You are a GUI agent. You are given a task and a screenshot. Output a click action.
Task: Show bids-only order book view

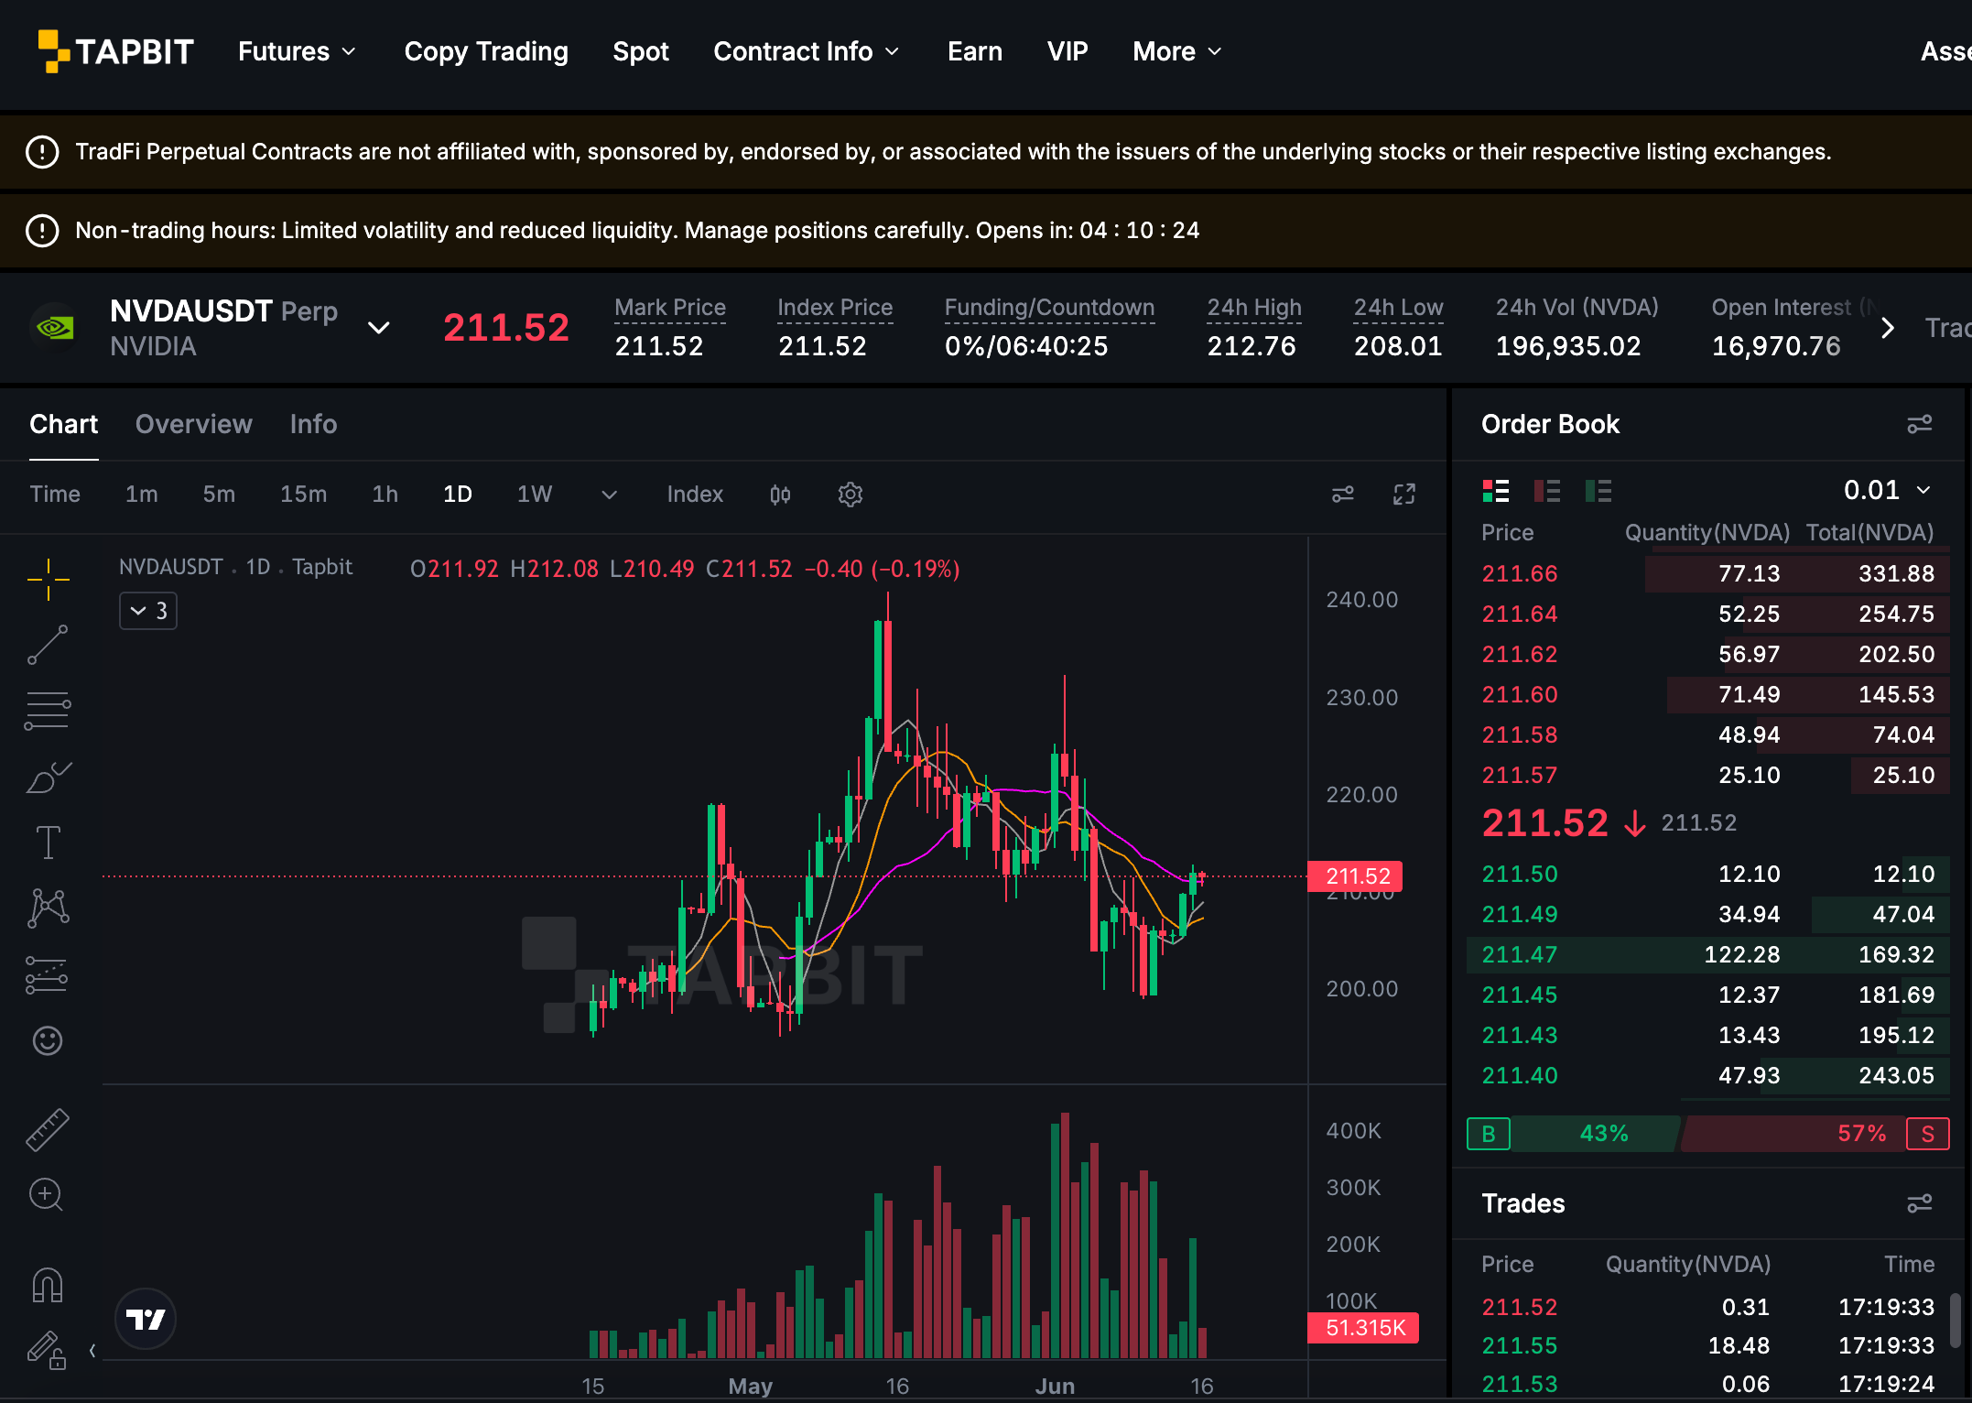coord(1598,491)
